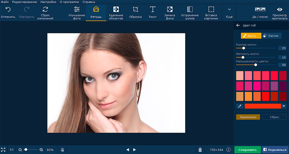Pick the muted purple swatch in the middle row
The image size is (289, 154).
[x=274, y=86]
